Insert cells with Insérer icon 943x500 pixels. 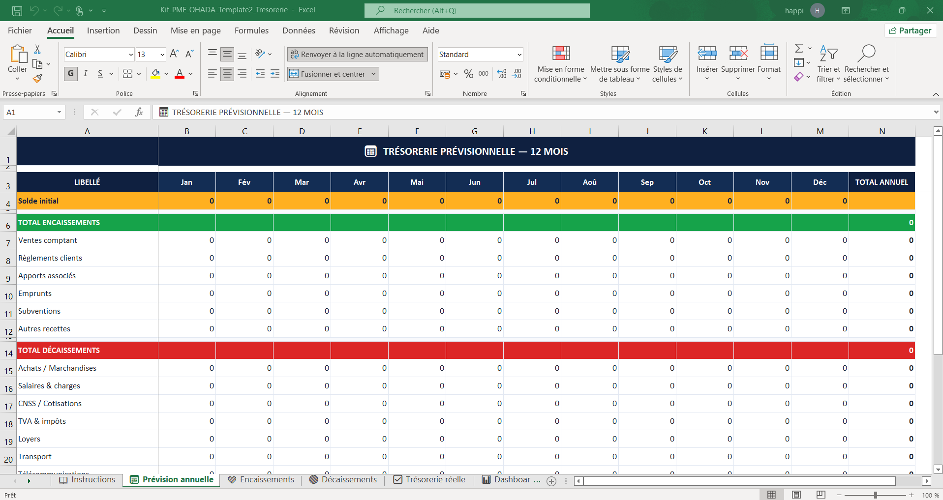(x=707, y=53)
